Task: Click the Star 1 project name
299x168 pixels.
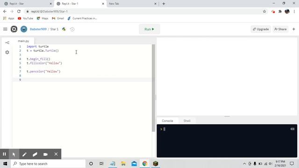Action: pyautogui.click(x=54, y=29)
